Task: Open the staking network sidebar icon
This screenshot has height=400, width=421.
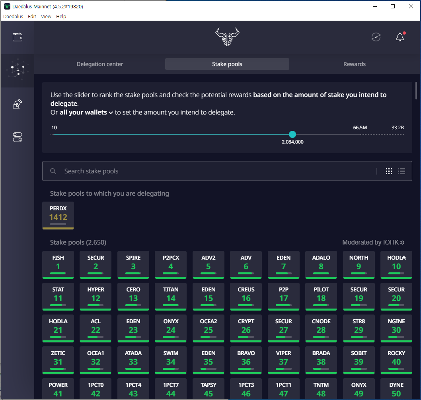Action: pos(18,70)
